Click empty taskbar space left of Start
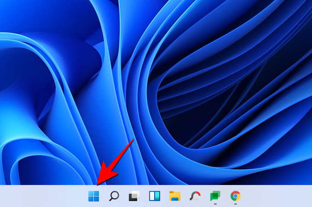Screen dimensions: 312x207 pyautogui.click(x=41, y=196)
